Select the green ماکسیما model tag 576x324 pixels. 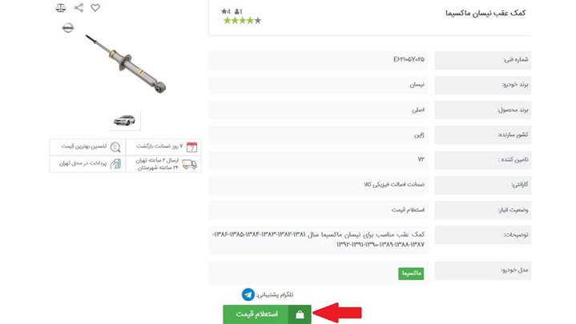[411, 274]
